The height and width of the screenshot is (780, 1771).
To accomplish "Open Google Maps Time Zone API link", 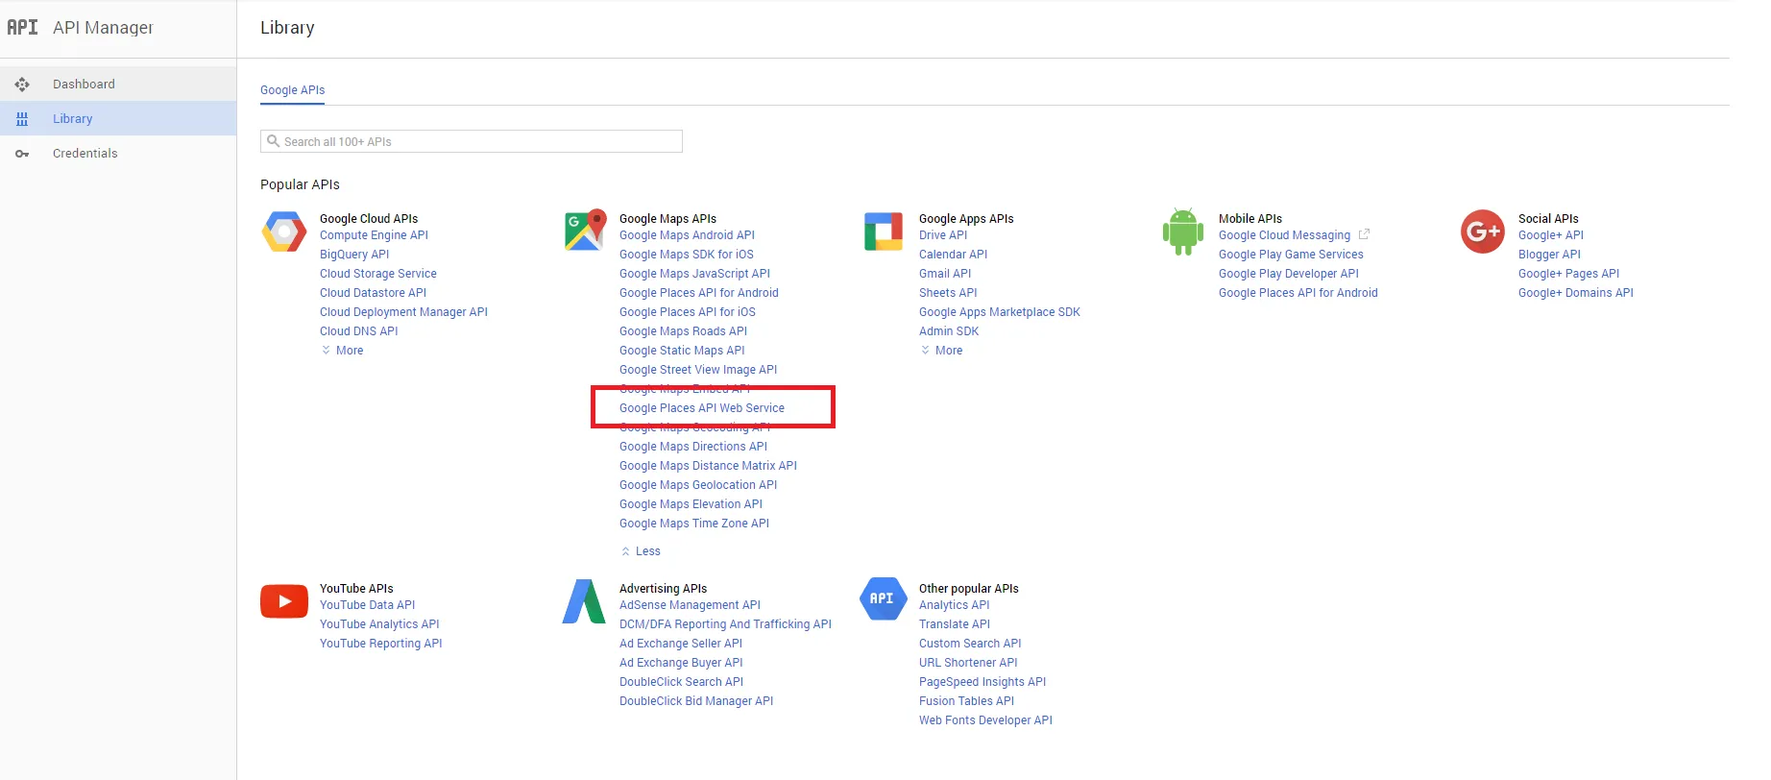I will pos(694,524).
